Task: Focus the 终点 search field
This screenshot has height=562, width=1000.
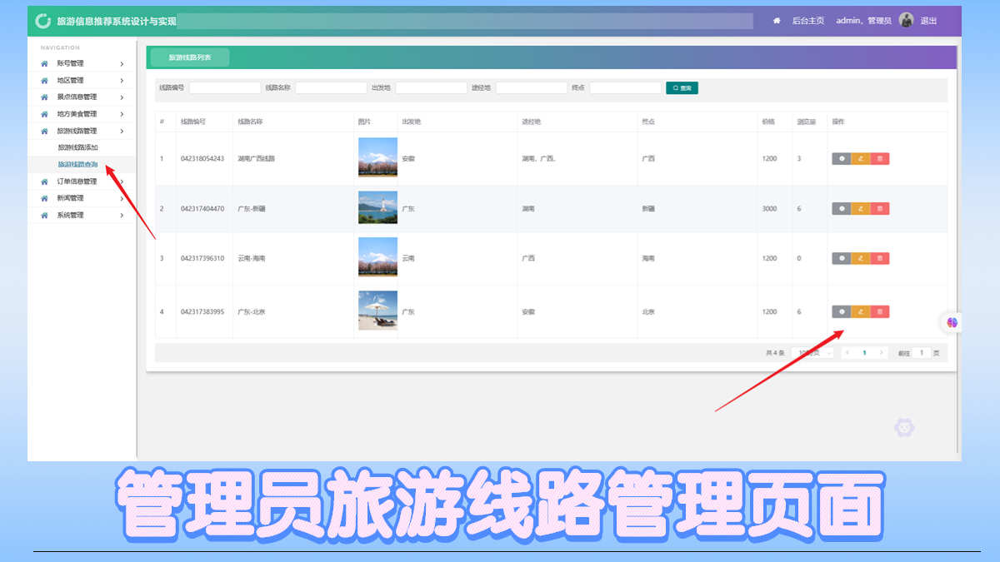Action: [625, 87]
